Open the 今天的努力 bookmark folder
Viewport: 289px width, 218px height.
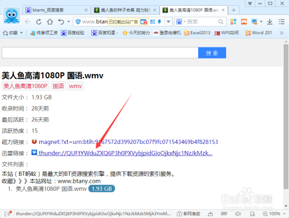coord(136,33)
